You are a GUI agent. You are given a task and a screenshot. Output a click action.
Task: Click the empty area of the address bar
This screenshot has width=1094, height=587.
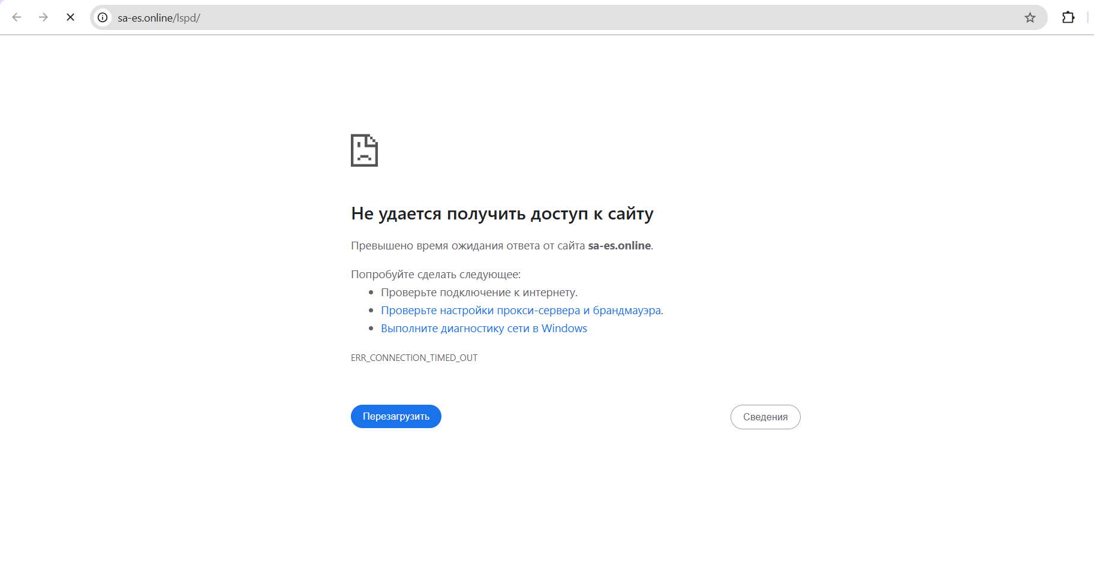pos(600,17)
